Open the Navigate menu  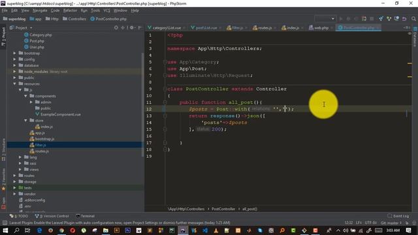40,10
